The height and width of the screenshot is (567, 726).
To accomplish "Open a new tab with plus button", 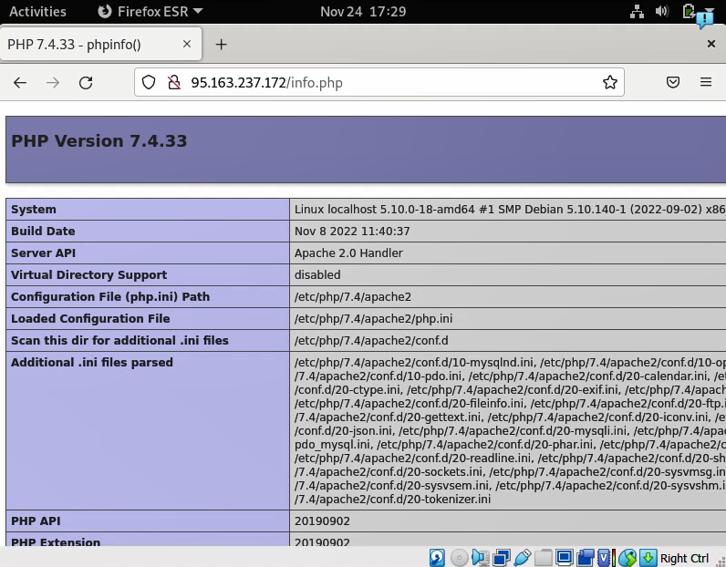I will click(x=221, y=45).
